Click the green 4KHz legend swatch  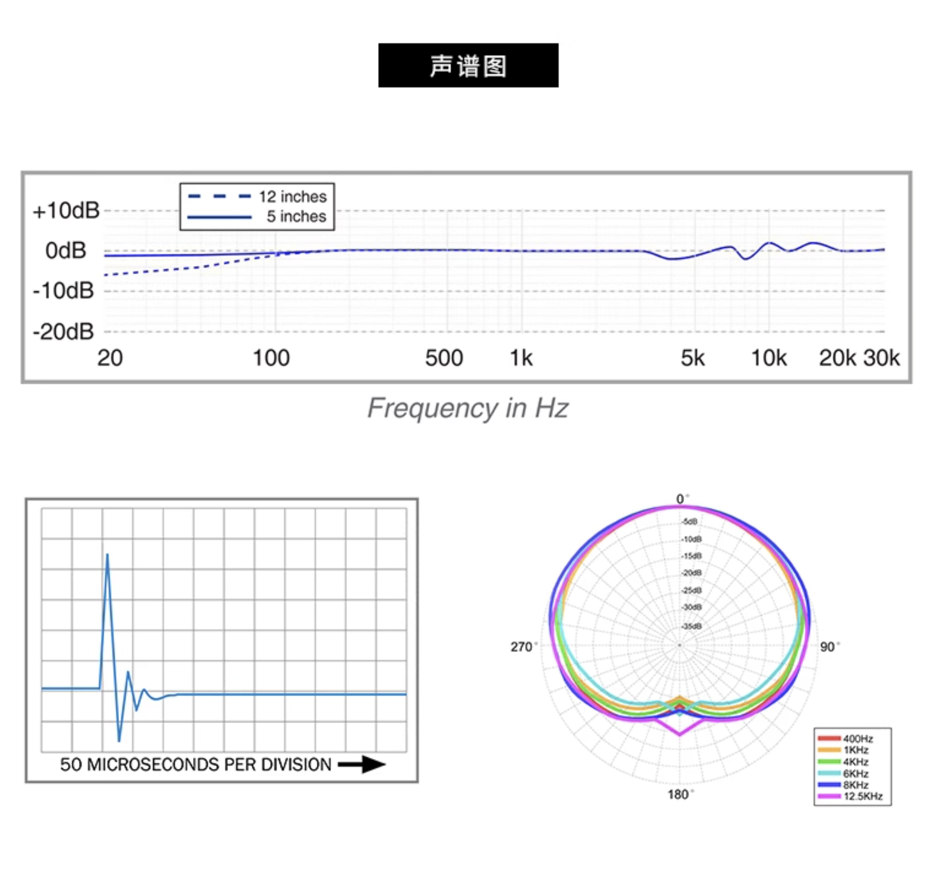click(x=828, y=761)
